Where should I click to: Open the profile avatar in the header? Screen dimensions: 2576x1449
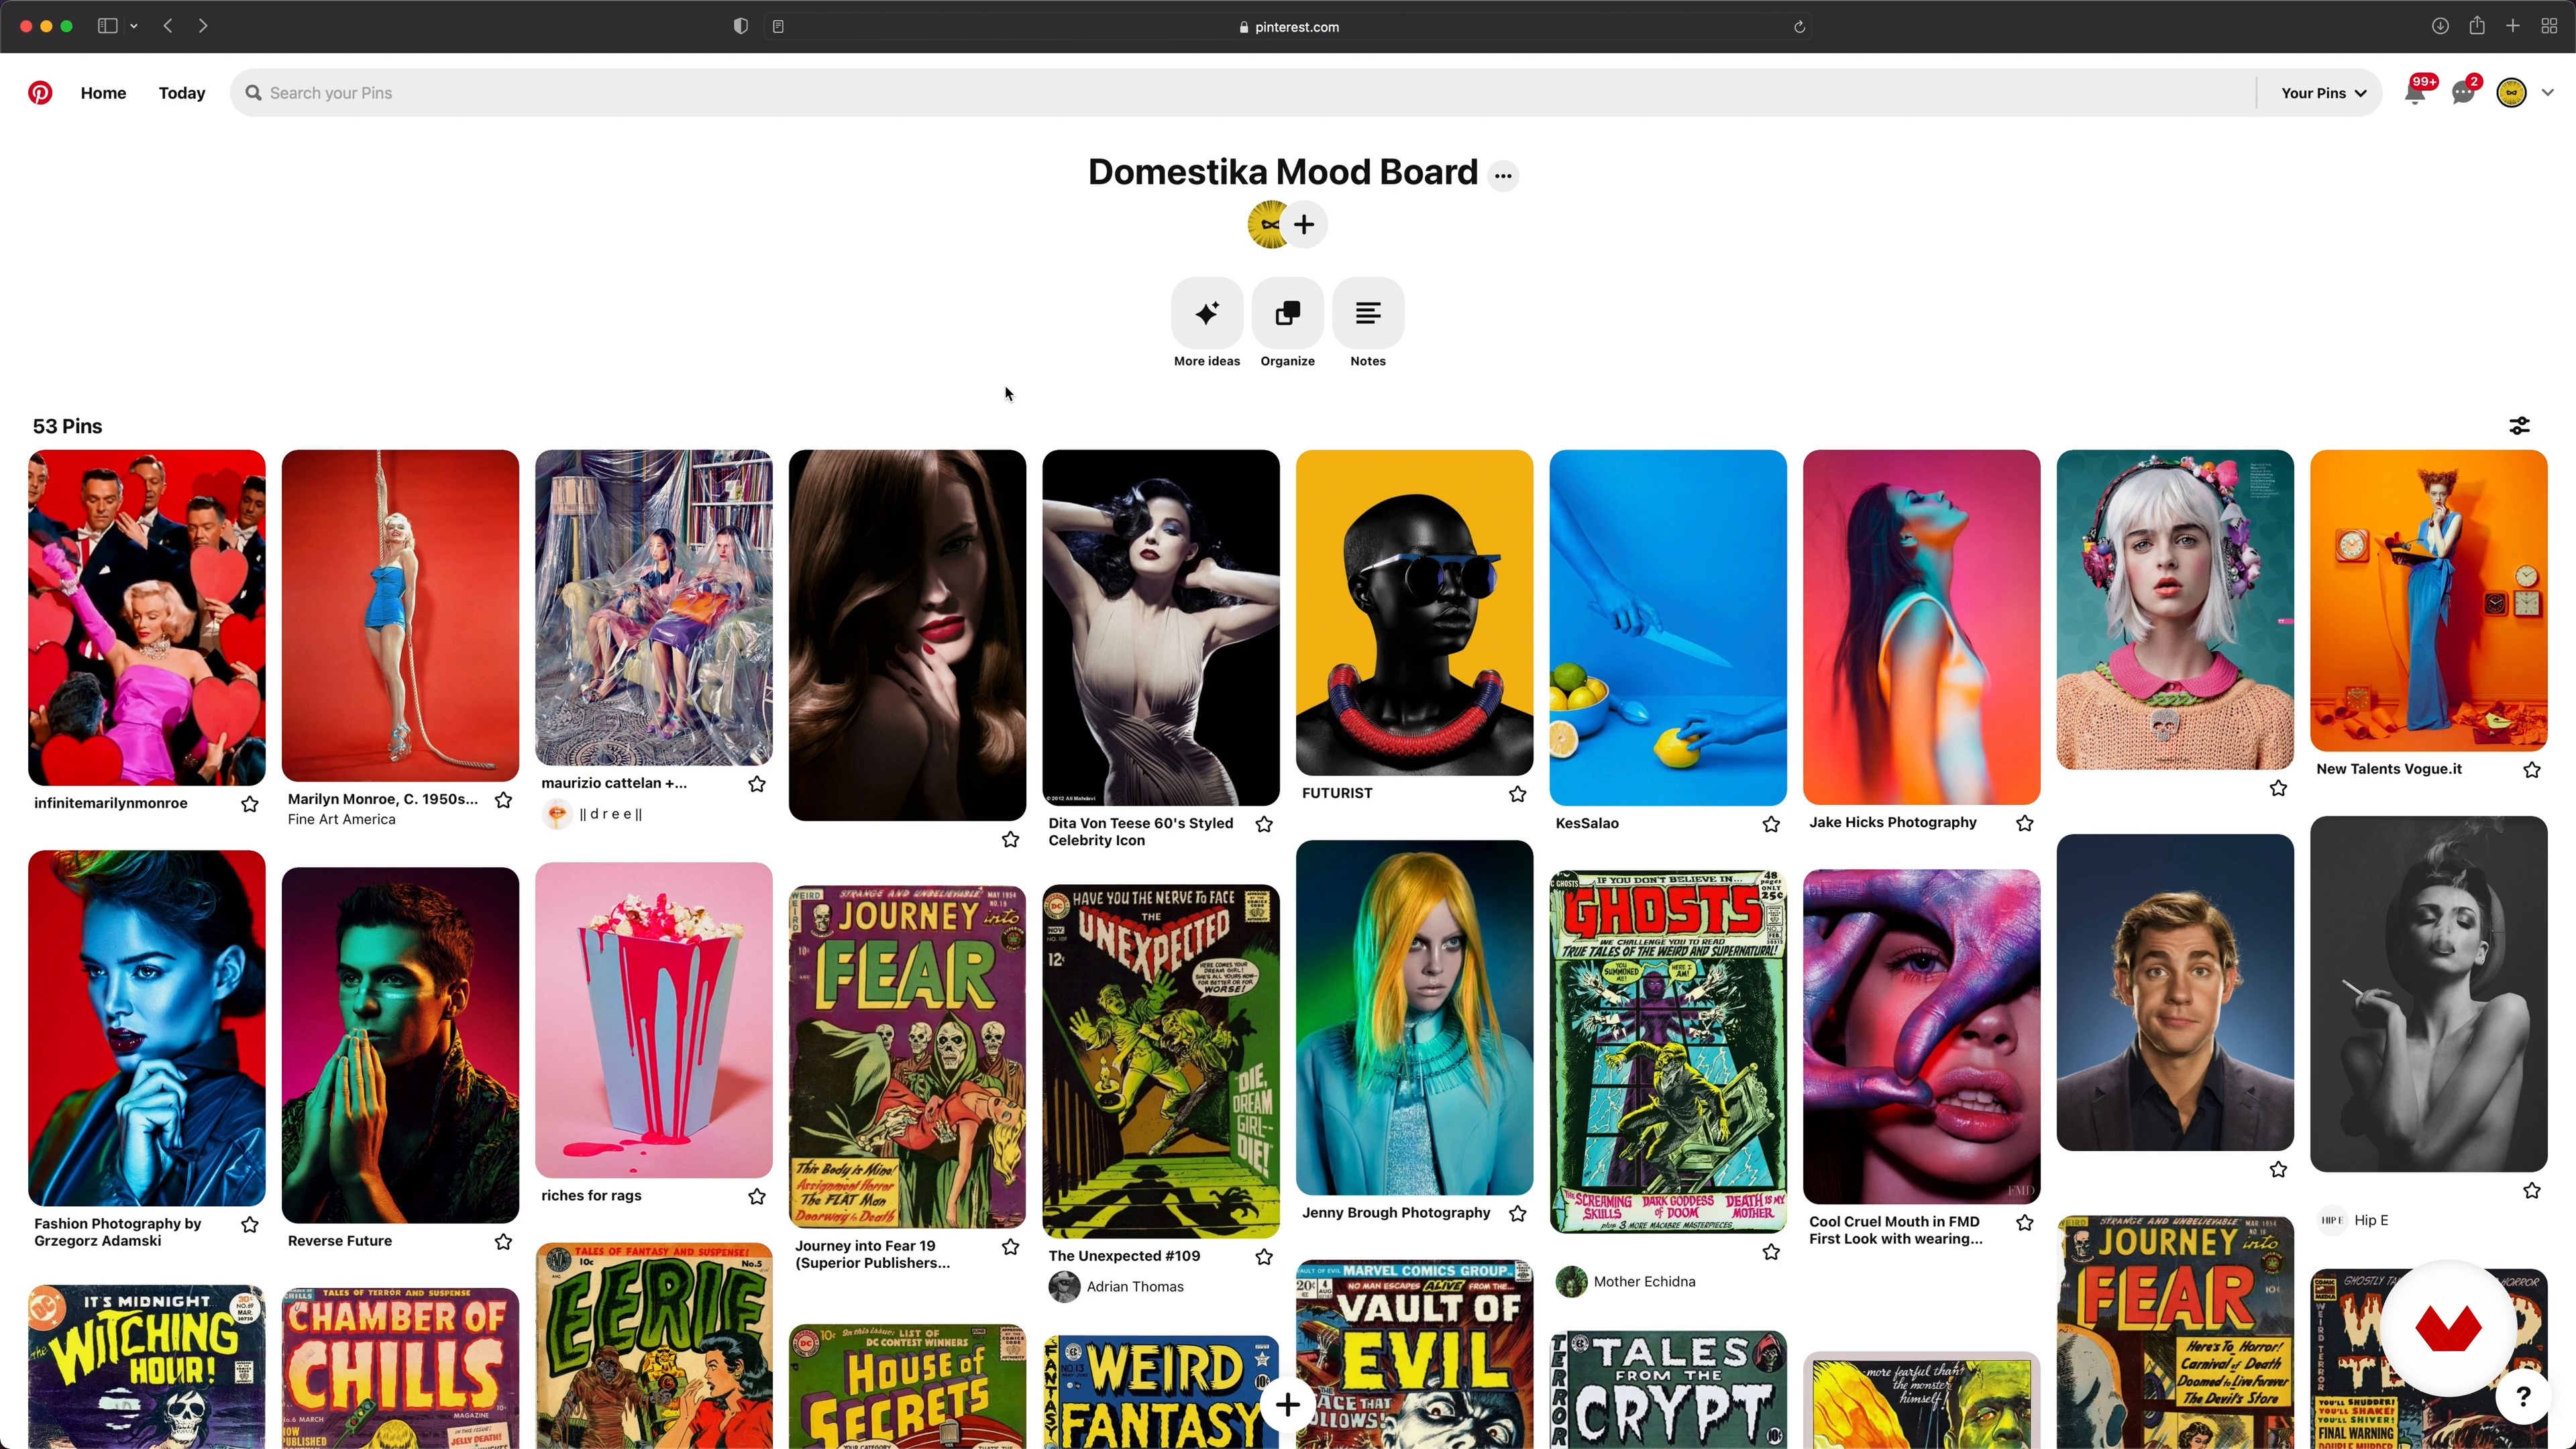tap(2511, 93)
